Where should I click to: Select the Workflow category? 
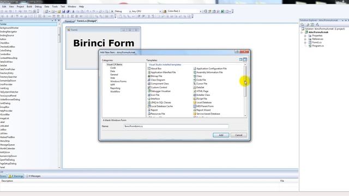115,91
